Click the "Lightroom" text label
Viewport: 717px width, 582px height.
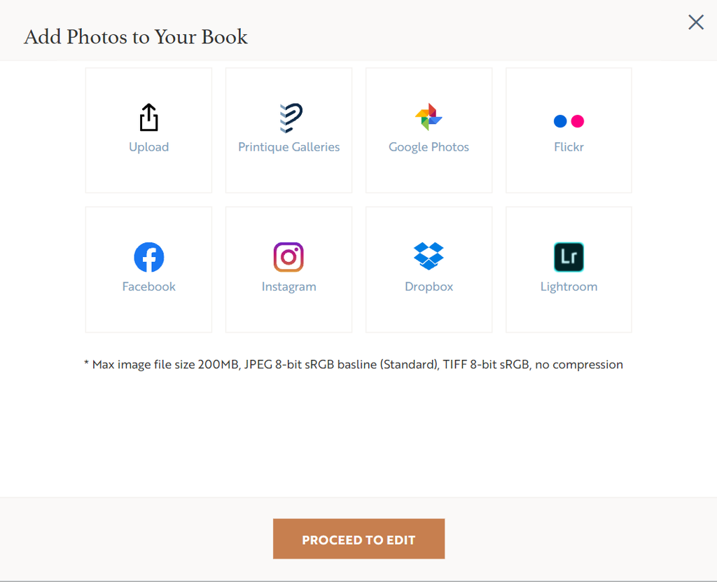click(569, 286)
